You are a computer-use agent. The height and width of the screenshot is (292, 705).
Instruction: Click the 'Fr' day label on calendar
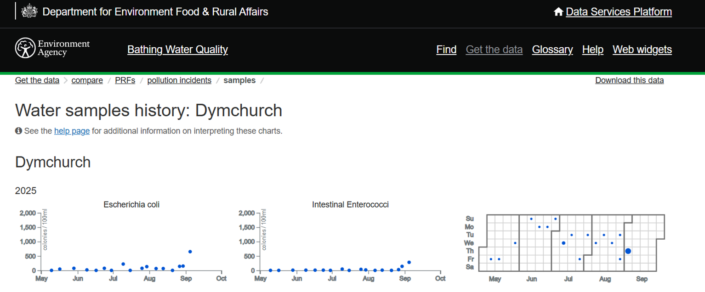point(470,259)
